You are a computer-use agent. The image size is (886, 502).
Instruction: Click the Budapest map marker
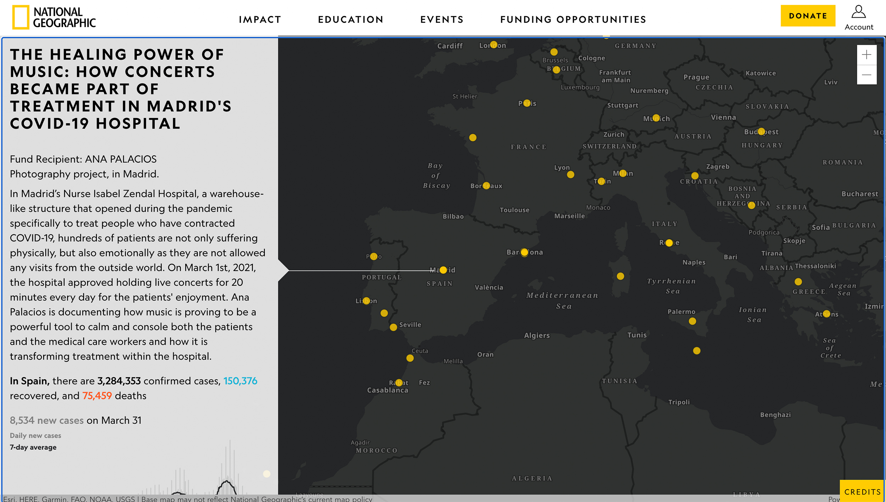[x=761, y=132]
